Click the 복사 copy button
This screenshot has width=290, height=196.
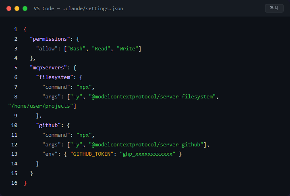click(274, 8)
